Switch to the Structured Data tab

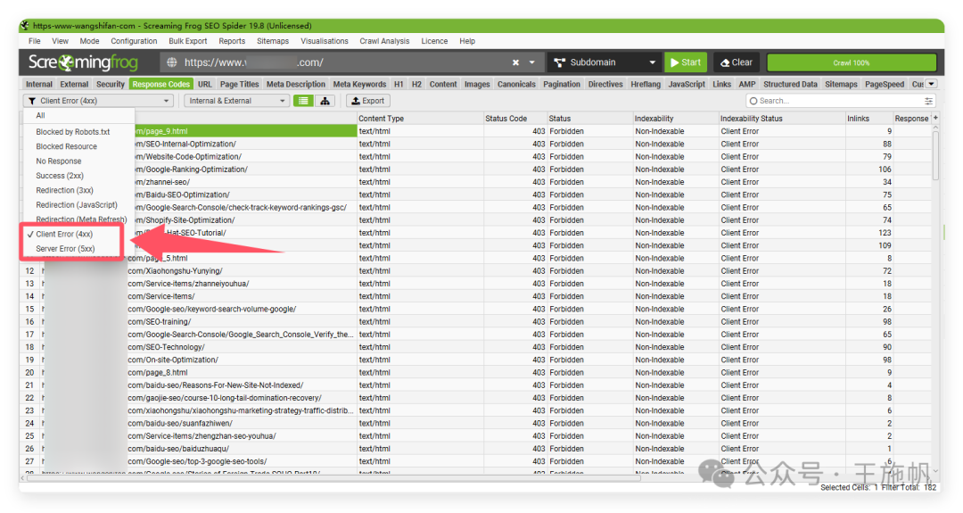790,84
